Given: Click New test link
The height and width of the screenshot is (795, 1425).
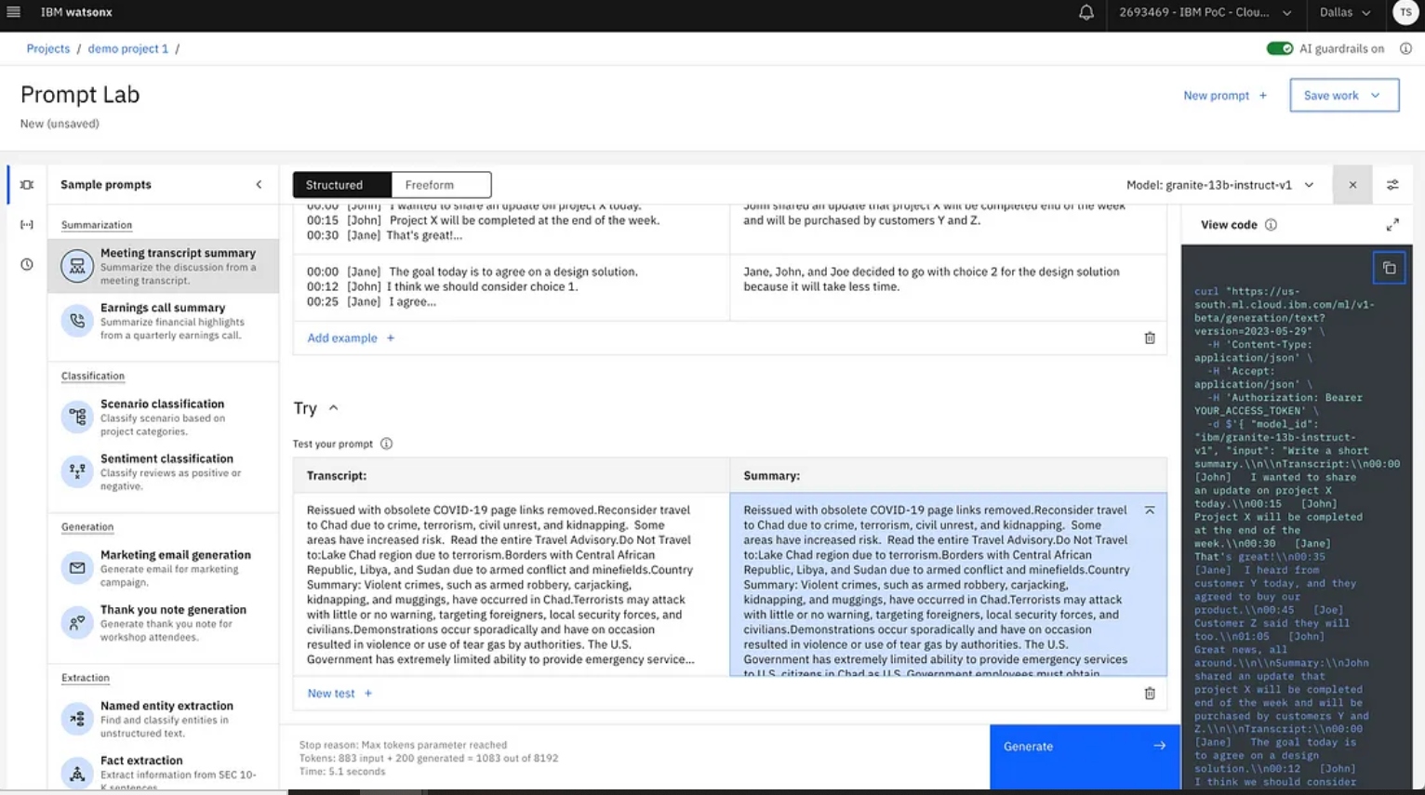Looking at the screenshot, I should 340,694.
